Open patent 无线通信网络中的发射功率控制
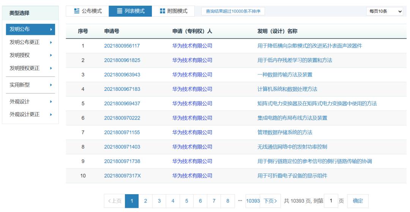410x212 pixels. 292,147
